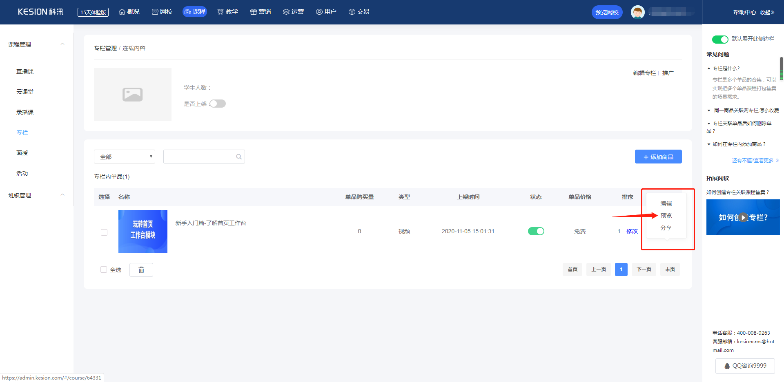Viewport: 784px width, 382px height.
Task: Go to 首页 first page
Action: (572, 269)
